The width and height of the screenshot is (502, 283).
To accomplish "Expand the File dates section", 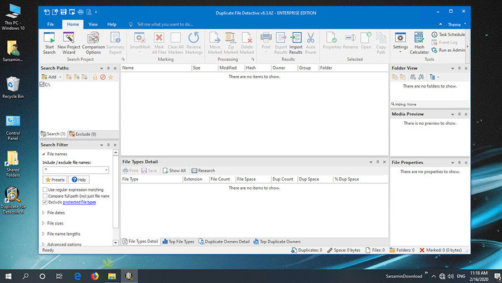I will (x=44, y=213).
